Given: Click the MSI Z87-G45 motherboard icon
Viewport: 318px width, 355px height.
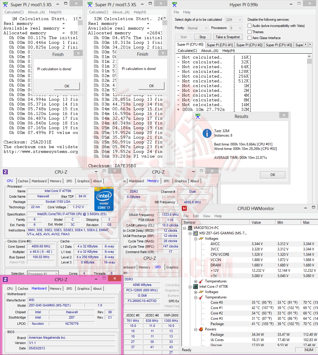Looking at the screenshot, I should [x=196, y=233].
